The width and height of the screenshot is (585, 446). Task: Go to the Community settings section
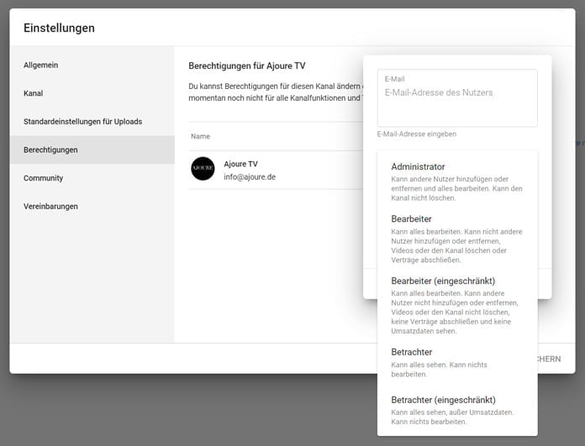coord(43,178)
